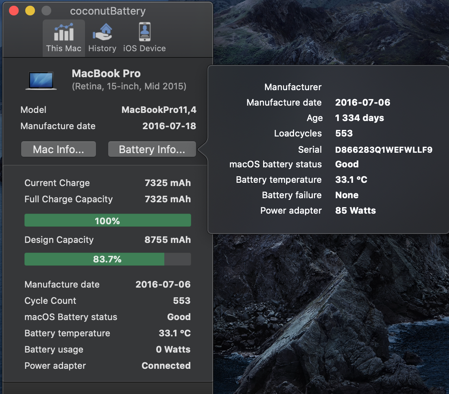Click the Cycle Count value 553

182,301
